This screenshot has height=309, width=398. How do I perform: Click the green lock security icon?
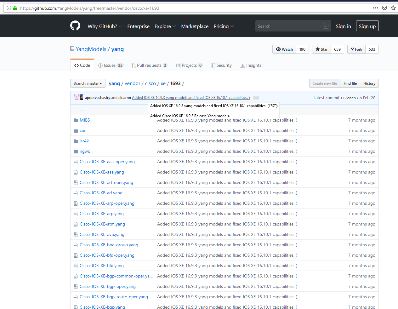[x=15, y=8]
